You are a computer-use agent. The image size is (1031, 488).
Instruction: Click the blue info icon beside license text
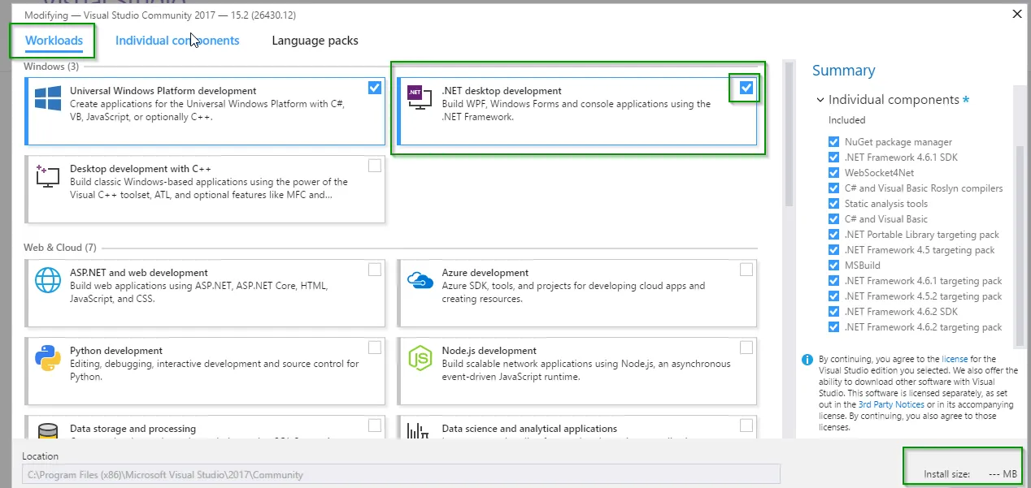tap(807, 359)
